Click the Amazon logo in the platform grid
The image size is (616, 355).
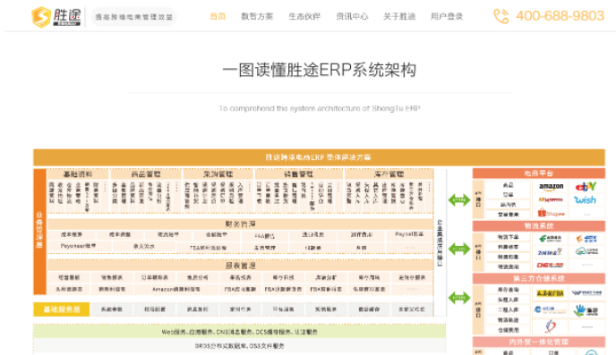(x=551, y=187)
